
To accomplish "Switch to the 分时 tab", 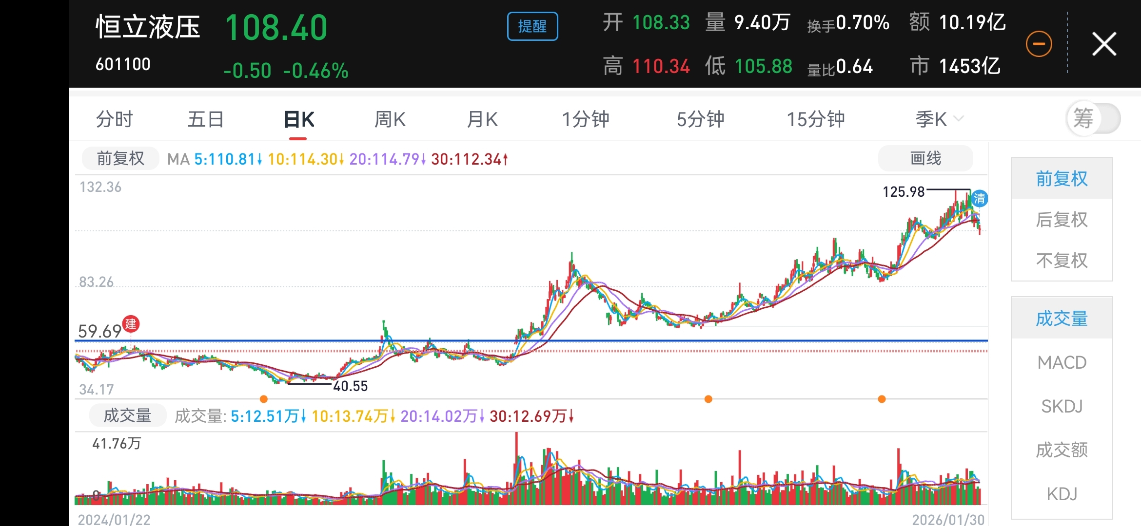I will click(x=114, y=119).
